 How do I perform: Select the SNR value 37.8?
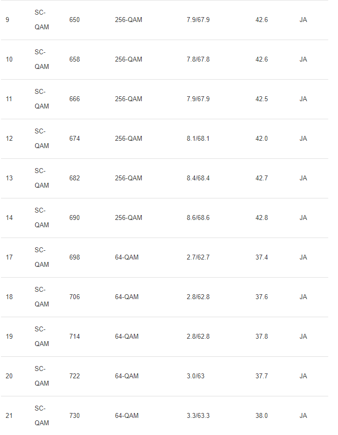(261, 337)
